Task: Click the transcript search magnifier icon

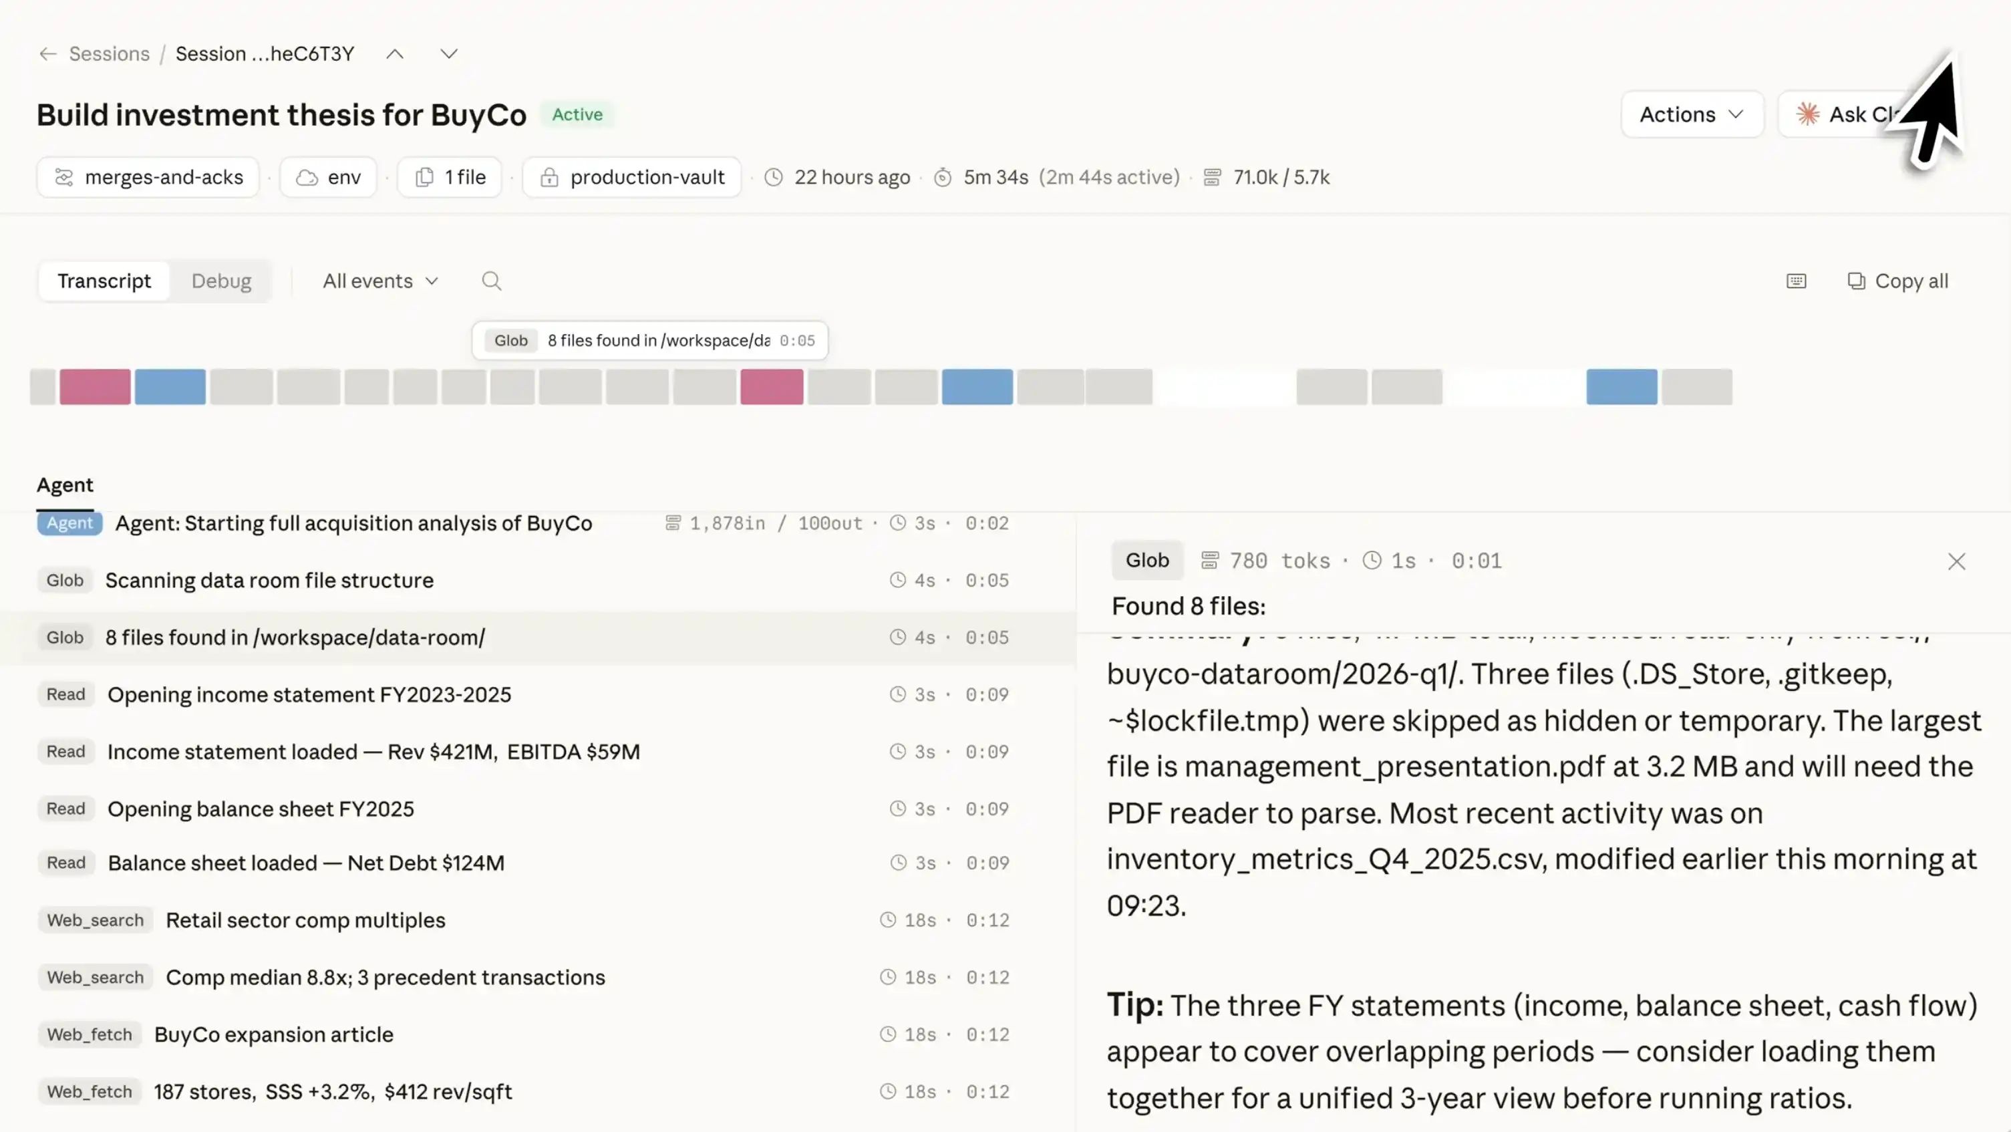Action: pyautogui.click(x=491, y=281)
